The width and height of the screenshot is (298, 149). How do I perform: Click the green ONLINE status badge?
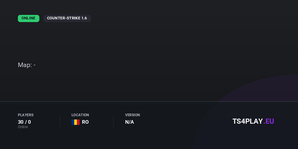29,18
